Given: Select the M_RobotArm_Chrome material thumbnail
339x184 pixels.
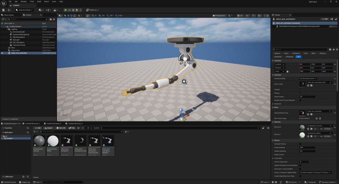Looking at the screenshot, I should (39, 142).
